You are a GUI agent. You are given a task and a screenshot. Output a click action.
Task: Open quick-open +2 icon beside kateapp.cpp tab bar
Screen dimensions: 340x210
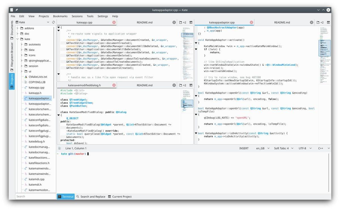[183, 22]
